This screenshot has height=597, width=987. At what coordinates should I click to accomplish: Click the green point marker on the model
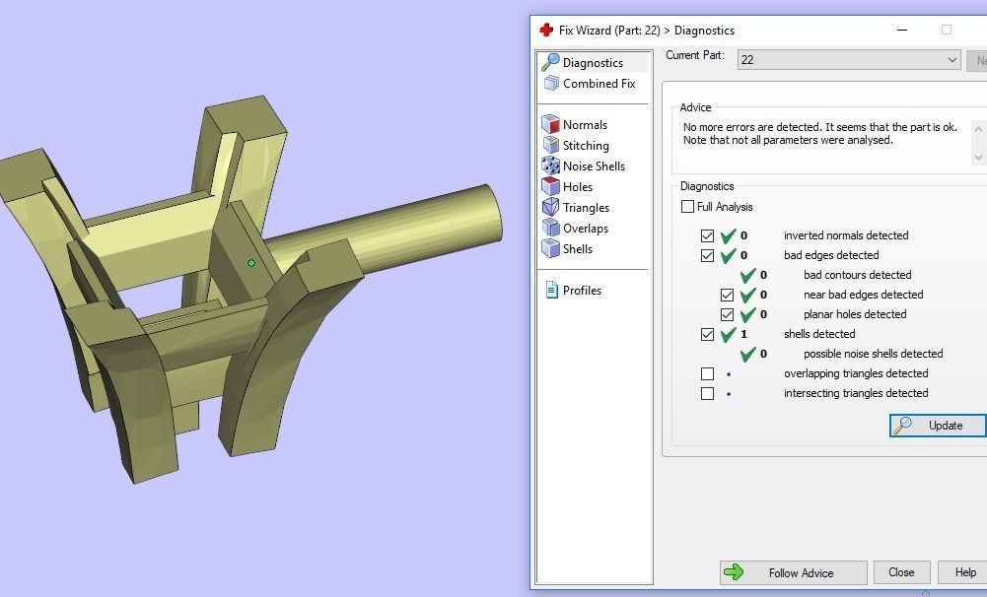251,263
